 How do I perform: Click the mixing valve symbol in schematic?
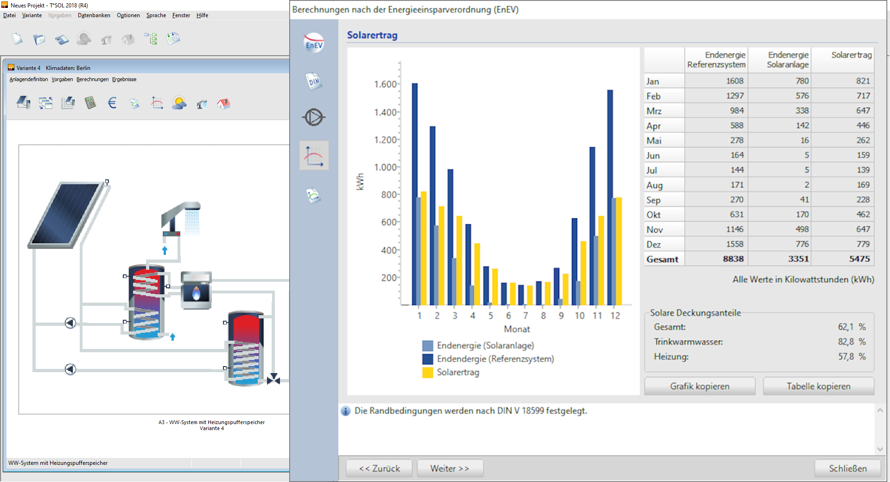273,379
